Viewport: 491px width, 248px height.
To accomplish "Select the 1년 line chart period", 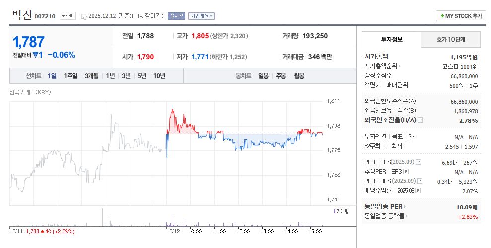I will coord(110,76).
